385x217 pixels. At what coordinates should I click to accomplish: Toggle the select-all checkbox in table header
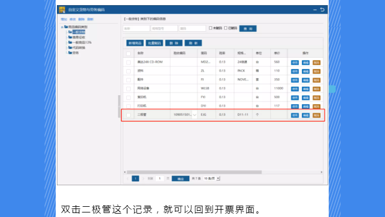coord(129,54)
